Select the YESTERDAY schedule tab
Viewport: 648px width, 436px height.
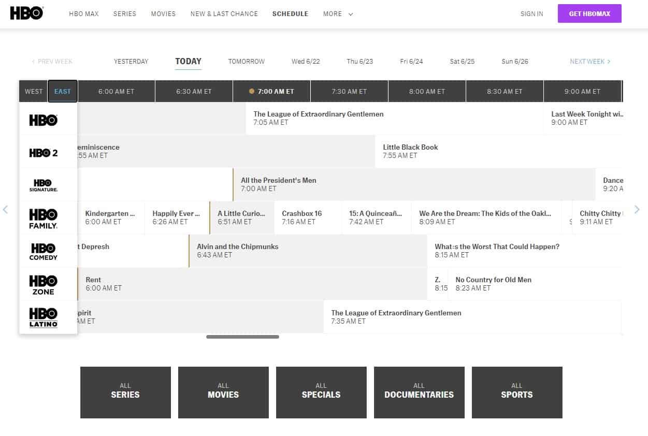click(x=131, y=62)
